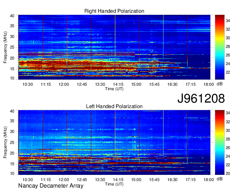Screen dimensions: 234x190
Task: Click the 12:45 time tick under Left Handed plot
Action: pos(82,180)
